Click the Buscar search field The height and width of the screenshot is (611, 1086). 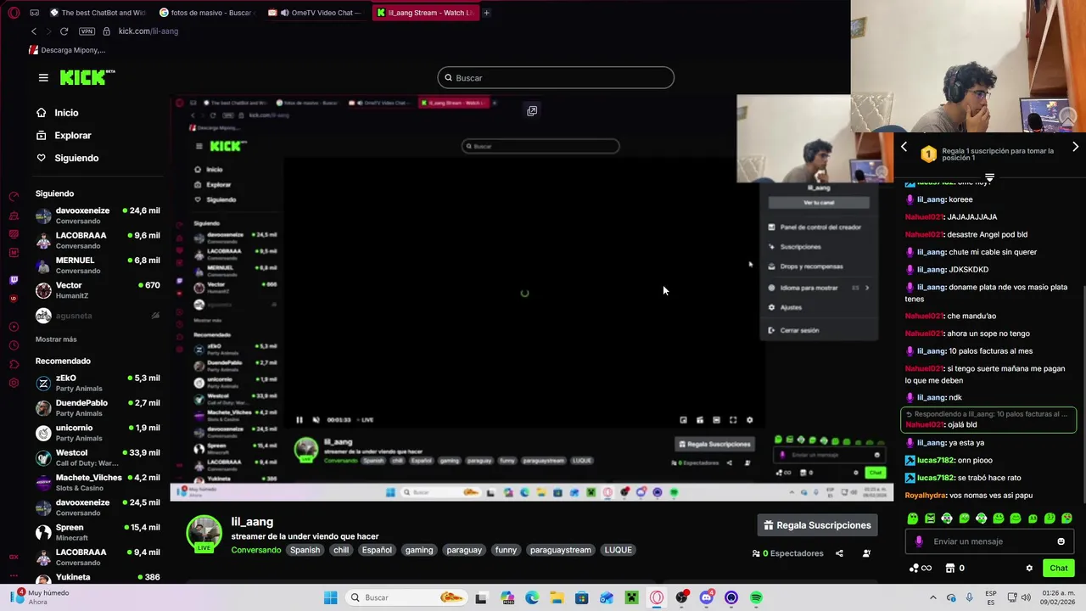click(x=556, y=78)
